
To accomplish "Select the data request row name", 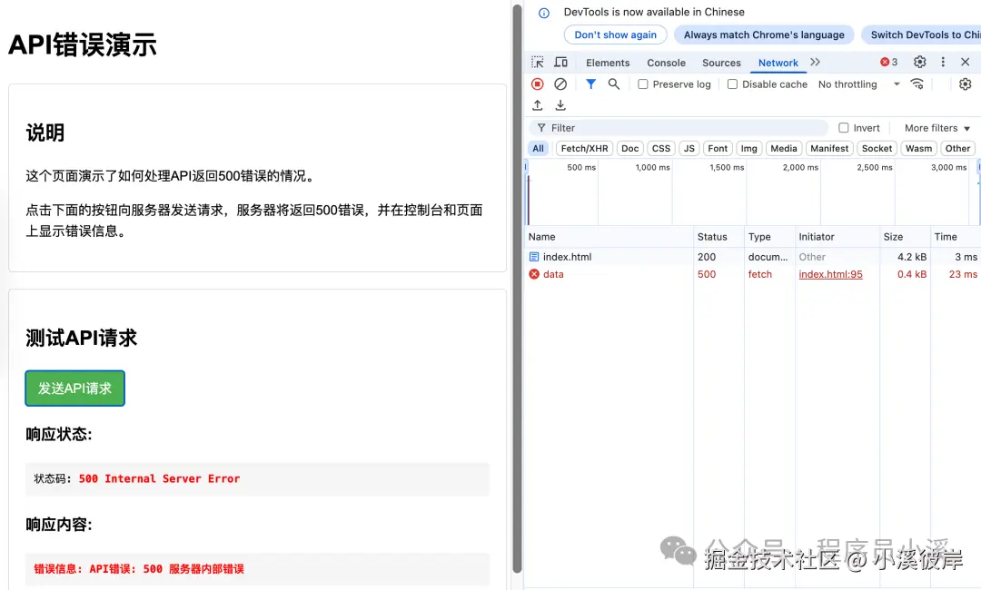I will (x=553, y=274).
